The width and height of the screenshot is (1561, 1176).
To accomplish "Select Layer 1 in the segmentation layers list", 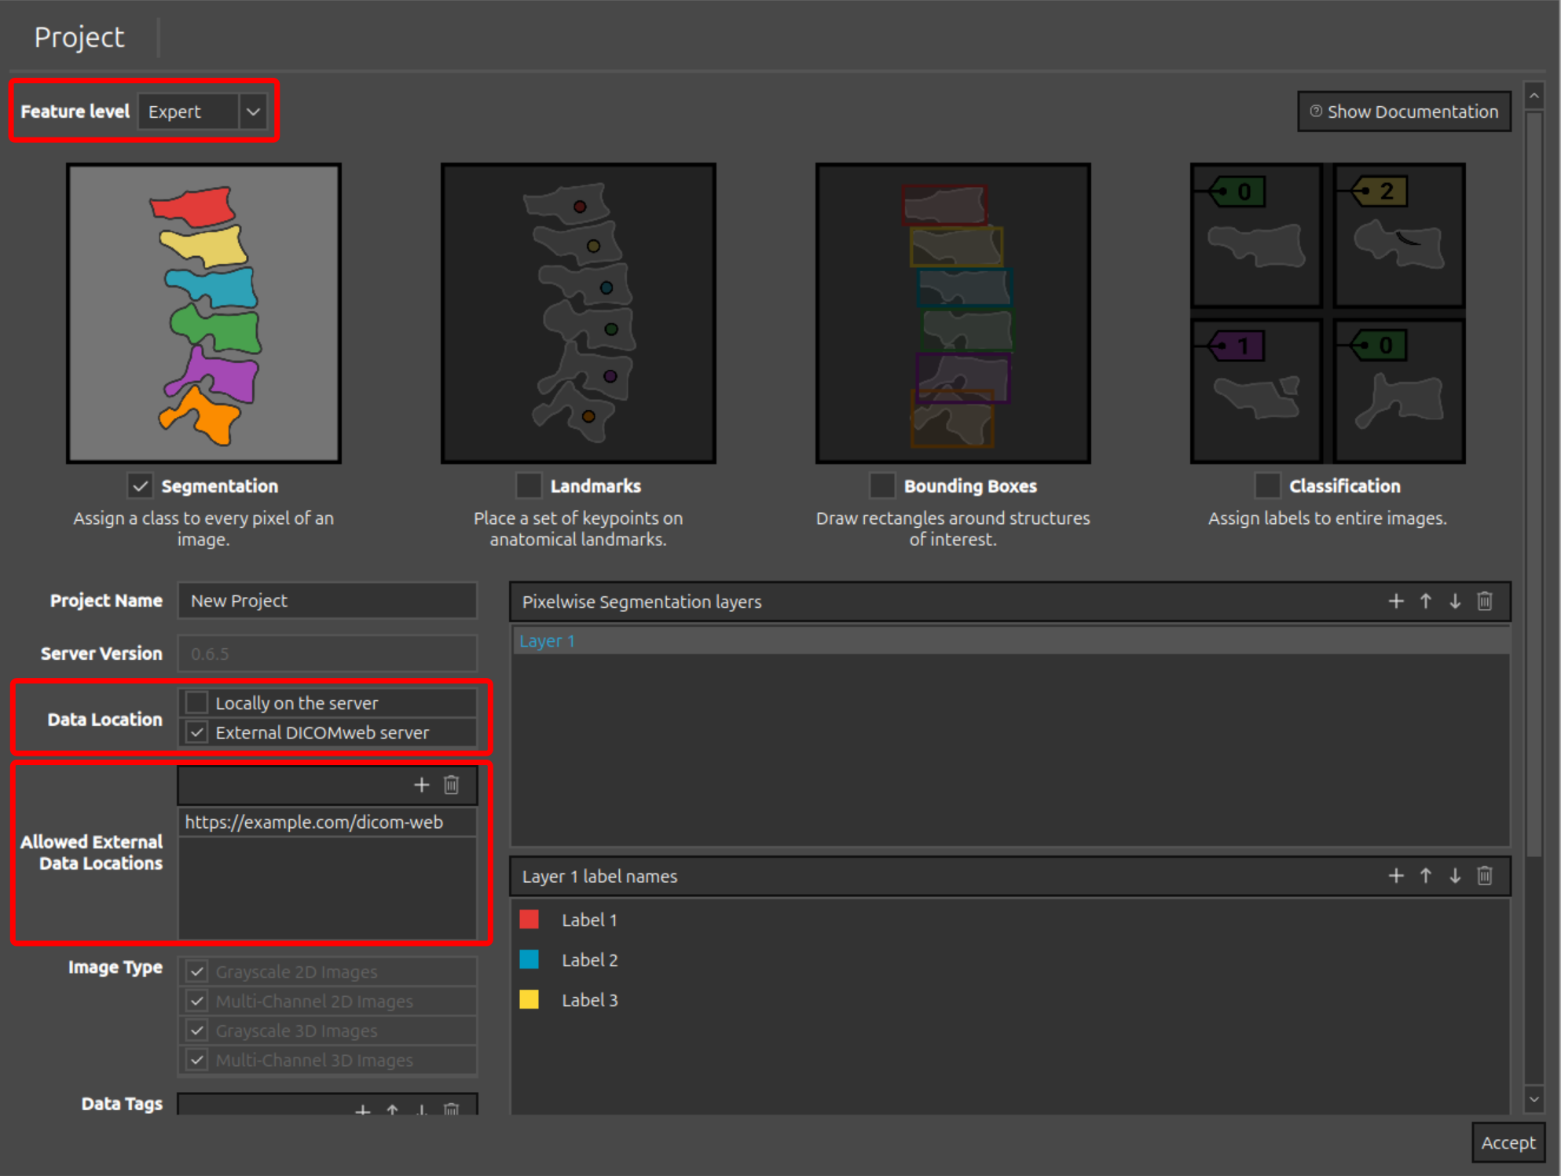I will pyautogui.click(x=548, y=641).
